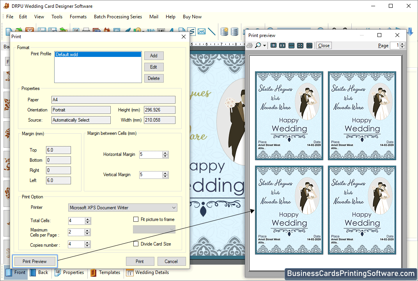Open the View menu
Screen dimensions: 418x281
pyautogui.click(x=39, y=16)
